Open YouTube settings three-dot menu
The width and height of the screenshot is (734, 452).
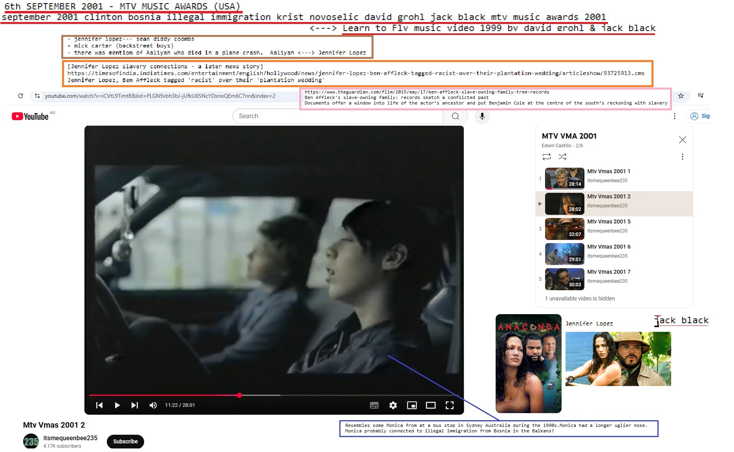click(675, 116)
